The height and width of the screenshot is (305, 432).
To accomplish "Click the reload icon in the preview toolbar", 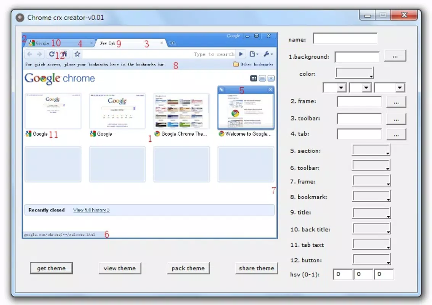I will [x=51, y=54].
